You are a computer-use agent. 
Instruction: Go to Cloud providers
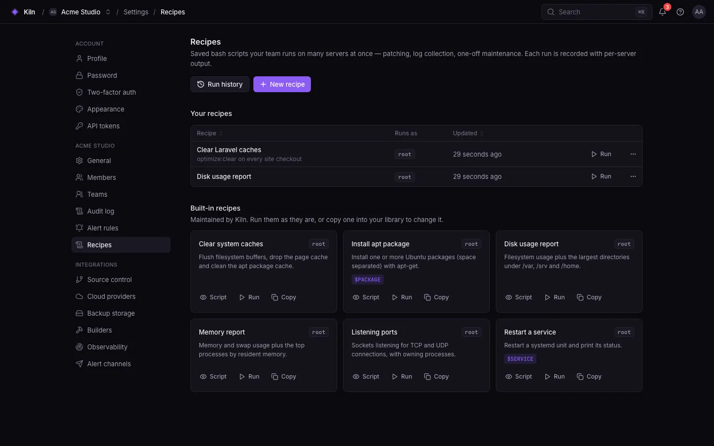coord(121,296)
